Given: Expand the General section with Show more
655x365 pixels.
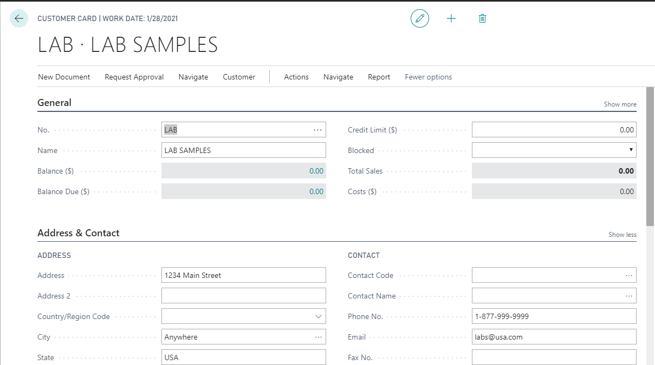Looking at the screenshot, I should click(x=619, y=104).
